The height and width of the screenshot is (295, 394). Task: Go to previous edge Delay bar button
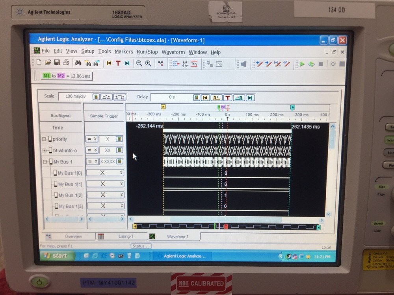pyautogui.click(x=216, y=98)
